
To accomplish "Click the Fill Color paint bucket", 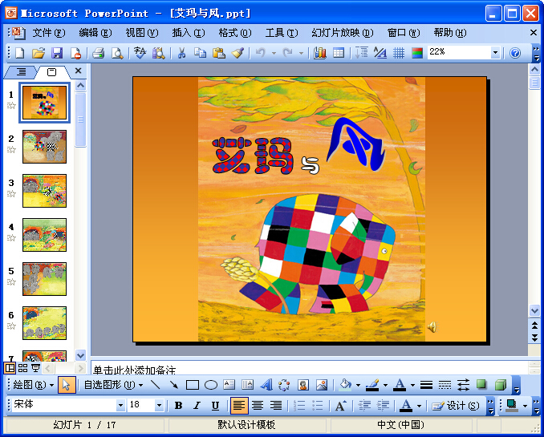I will [x=345, y=385].
